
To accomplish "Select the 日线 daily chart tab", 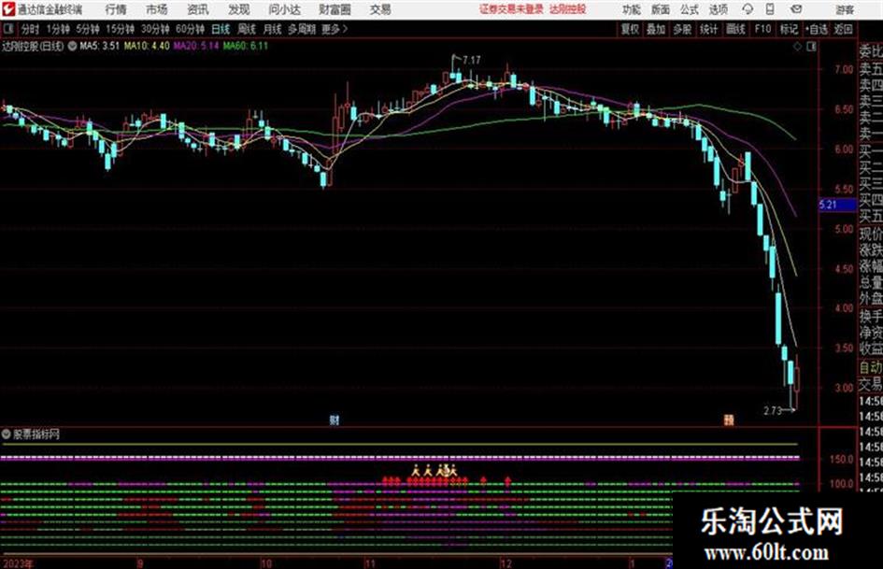I will [x=221, y=29].
